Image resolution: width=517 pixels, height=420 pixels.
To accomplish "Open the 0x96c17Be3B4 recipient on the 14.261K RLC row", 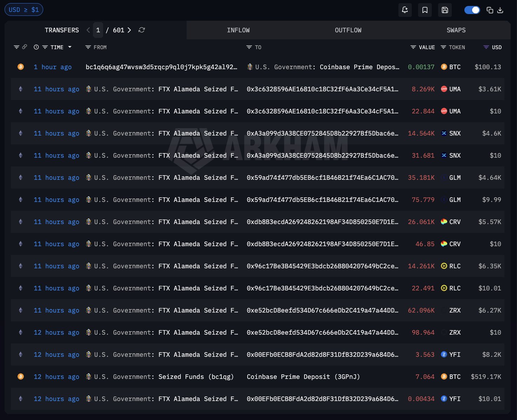I will pos(323,266).
